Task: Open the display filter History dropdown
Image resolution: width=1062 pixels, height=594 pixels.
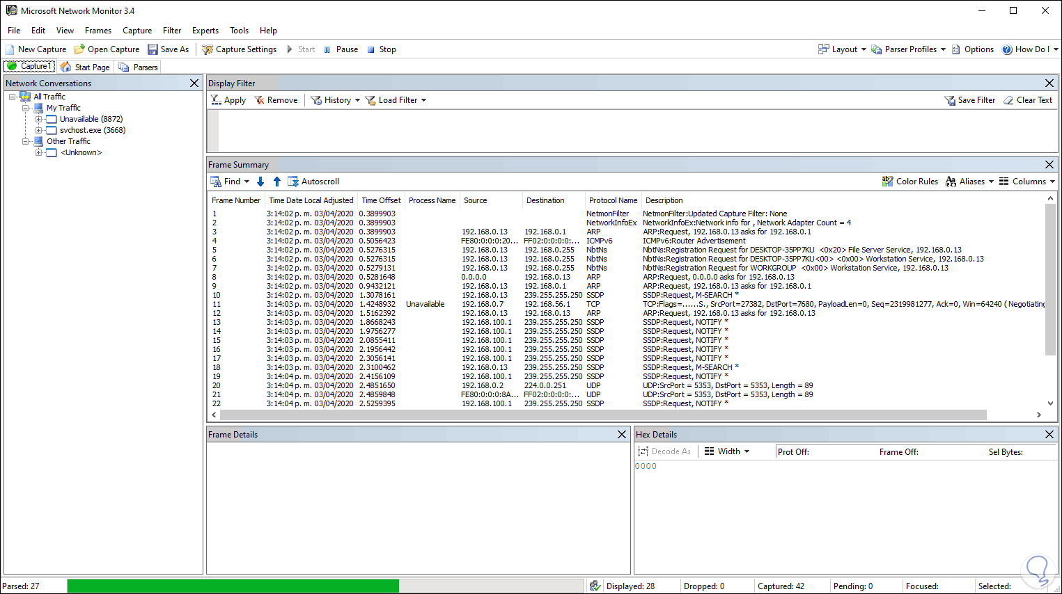Action: point(335,100)
